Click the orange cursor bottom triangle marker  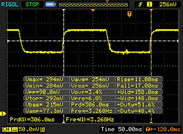(x=151, y=122)
